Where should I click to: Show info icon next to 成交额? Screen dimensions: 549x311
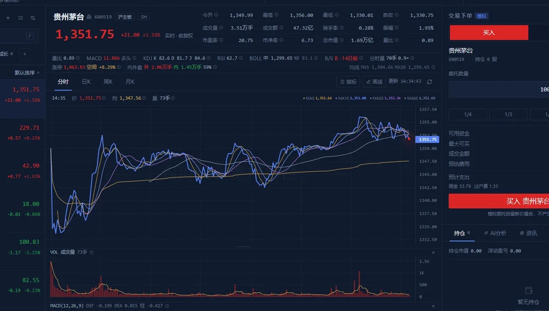tap(281, 27)
